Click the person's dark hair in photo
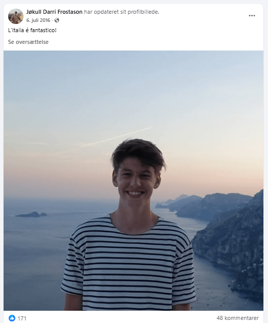This screenshot has width=268, height=323. (x=138, y=153)
